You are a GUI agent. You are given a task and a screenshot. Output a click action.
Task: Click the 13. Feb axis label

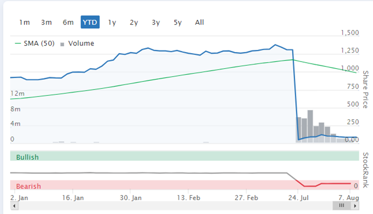pyautogui.click(x=188, y=198)
